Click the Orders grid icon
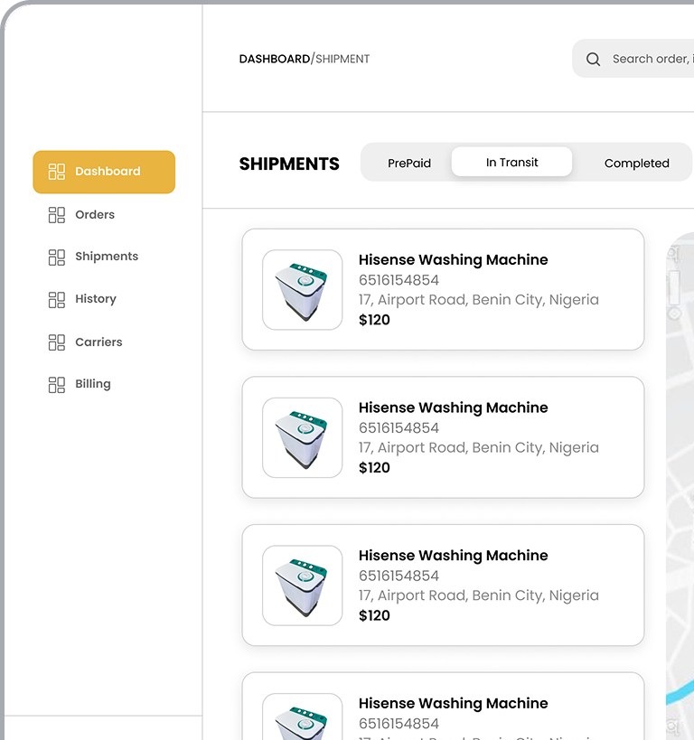Screen dimensions: 694x740 tap(57, 215)
